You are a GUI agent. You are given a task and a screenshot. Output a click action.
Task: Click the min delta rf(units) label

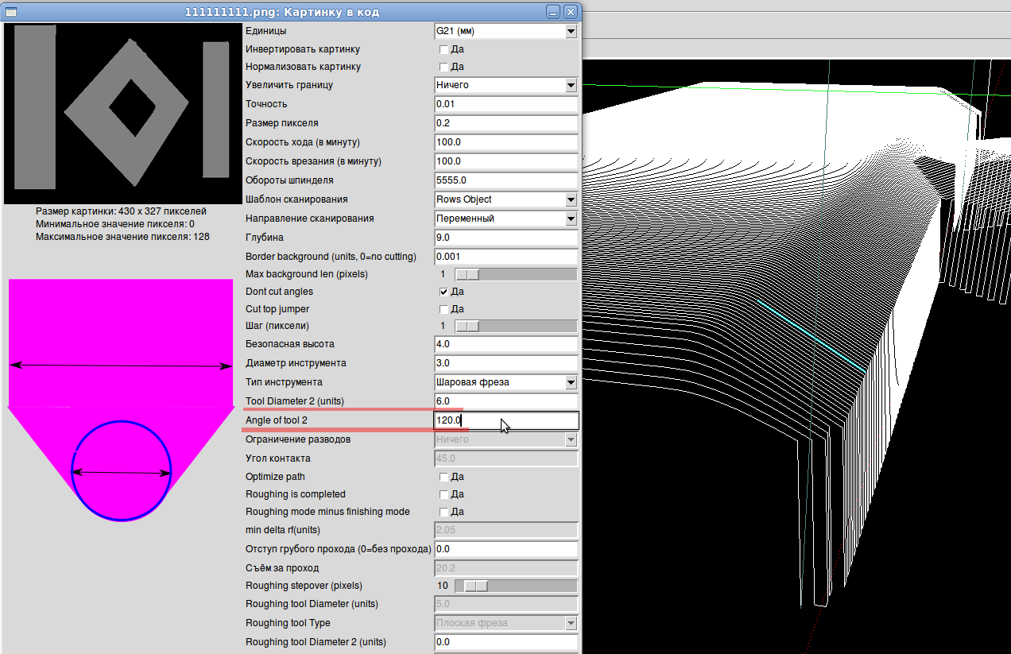283,530
